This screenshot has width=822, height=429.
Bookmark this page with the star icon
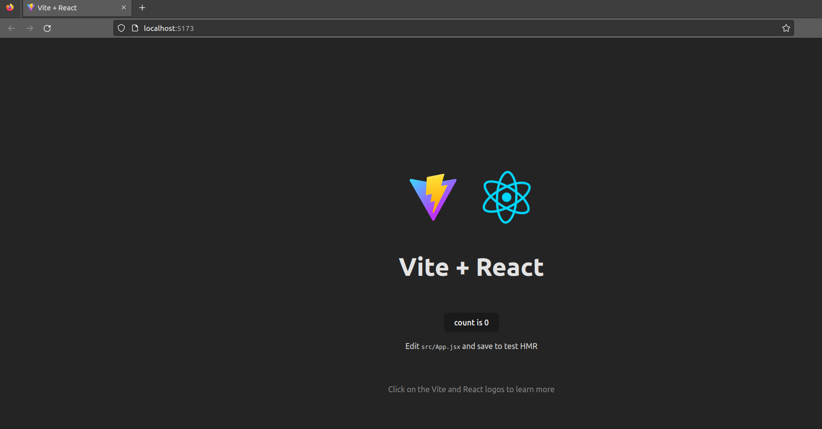(x=786, y=28)
